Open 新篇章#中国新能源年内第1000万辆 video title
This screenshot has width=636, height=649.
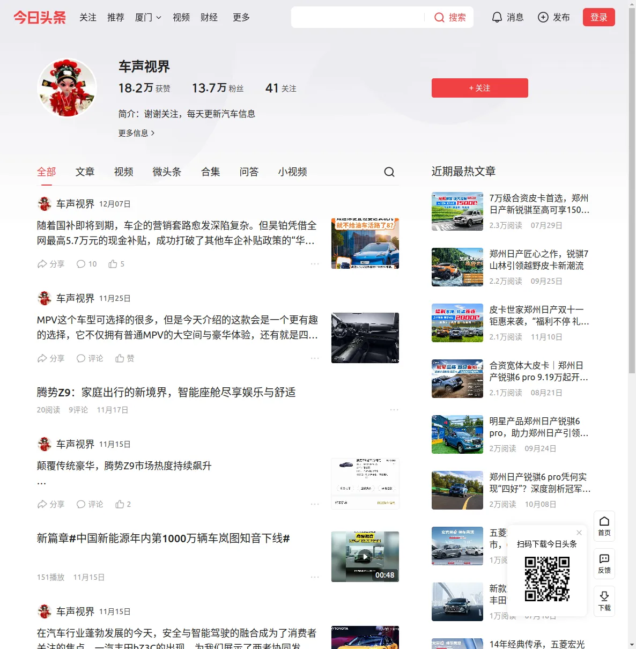click(x=164, y=539)
